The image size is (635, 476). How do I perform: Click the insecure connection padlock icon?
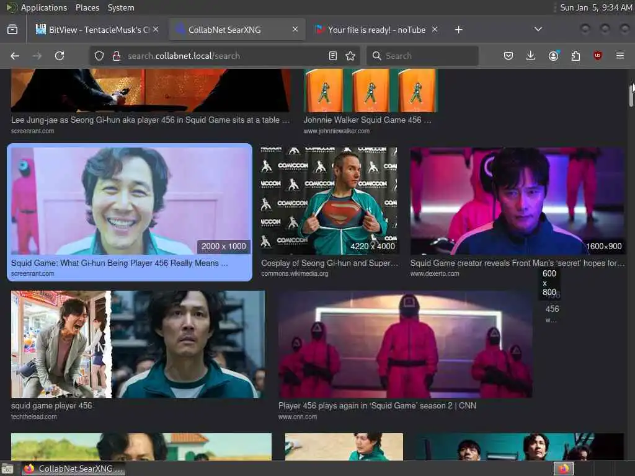[x=117, y=56]
